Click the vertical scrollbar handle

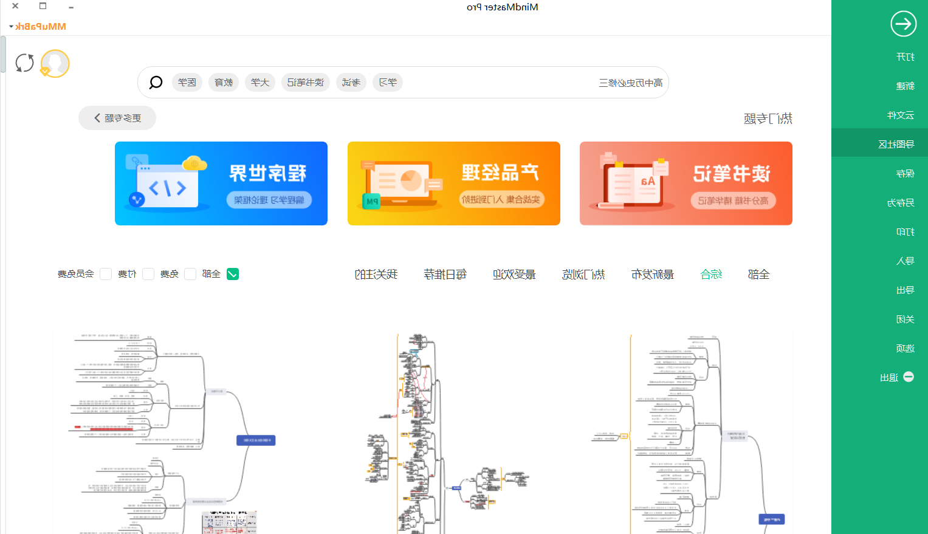[3, 55]
